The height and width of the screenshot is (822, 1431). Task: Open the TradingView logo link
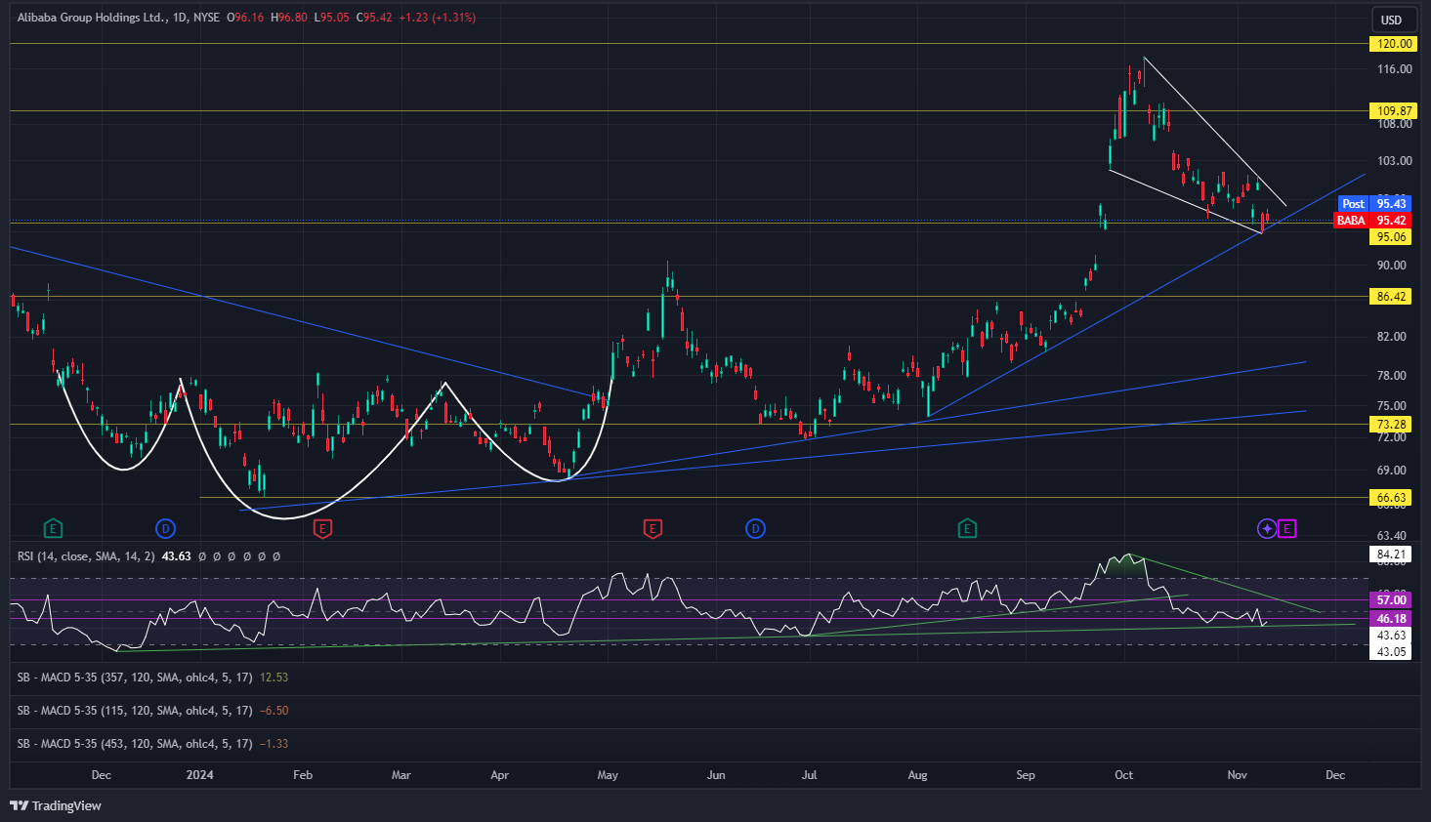[x=56, y=805]
